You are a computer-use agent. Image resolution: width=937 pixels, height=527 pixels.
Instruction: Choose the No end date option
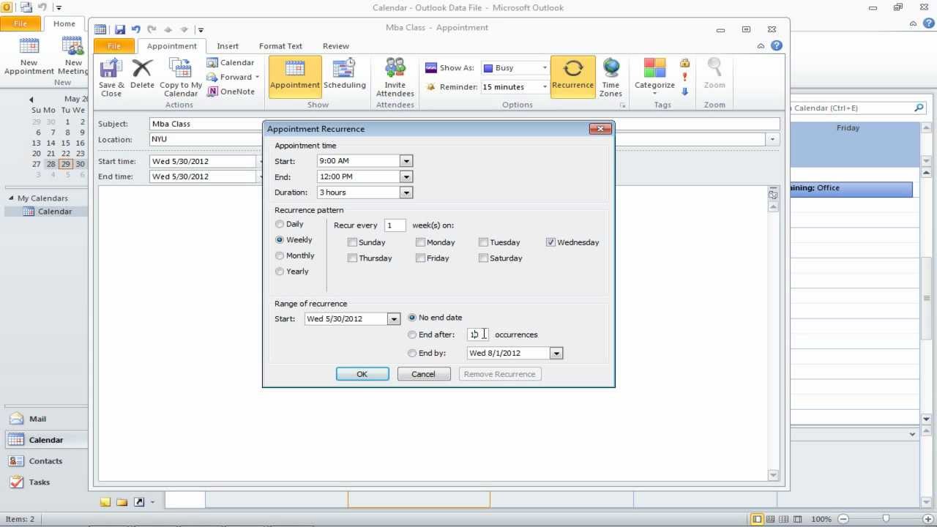412,318
